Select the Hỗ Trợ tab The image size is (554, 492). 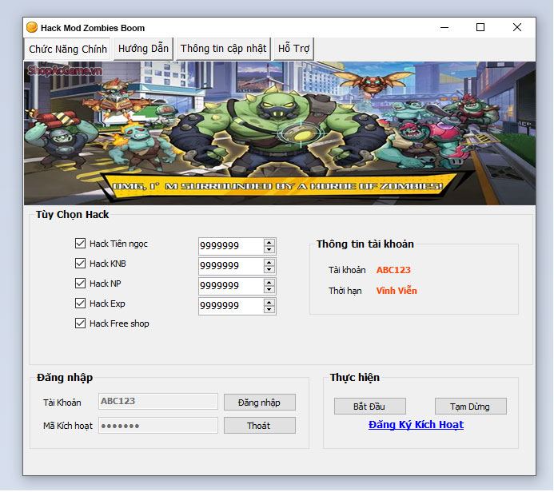(x=293, y=49)
